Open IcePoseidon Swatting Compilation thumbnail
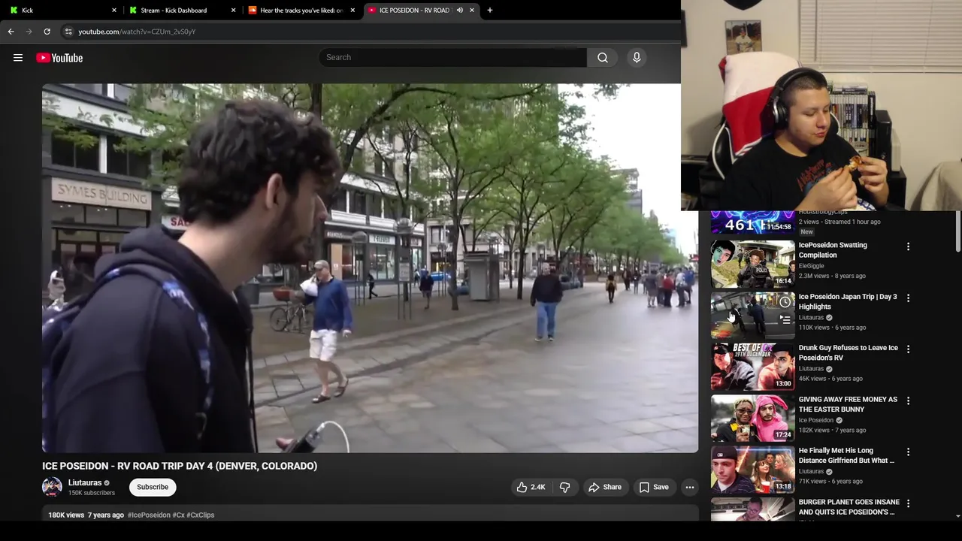The image size is (962, 541). tap(752, 264)
